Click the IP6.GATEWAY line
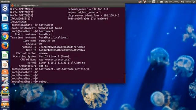The height and width of the screenshot is (110, 196). pyautogui.click(x=19, y=22)
